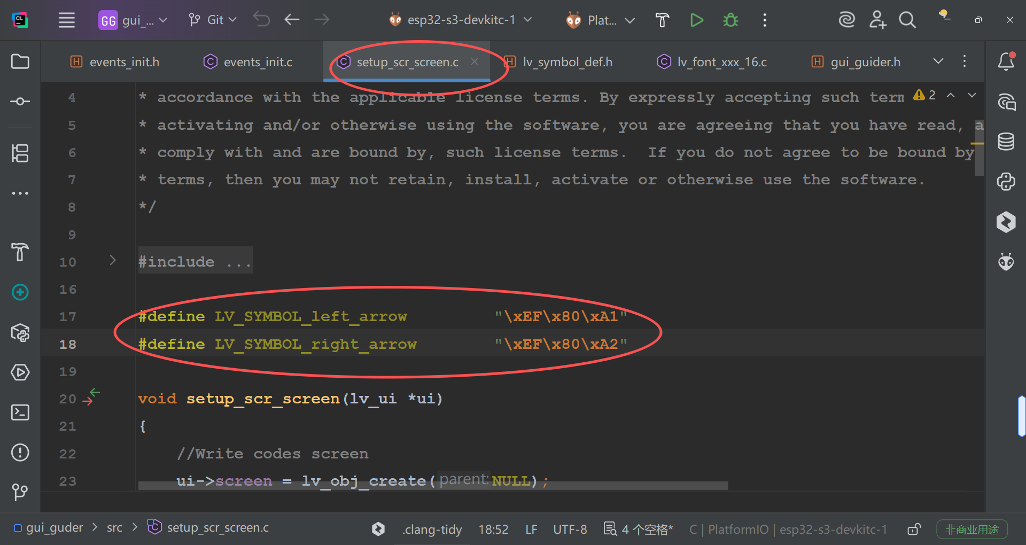
Task: Open the AI Assistant spiral icon
Action: tap(846, 20)
